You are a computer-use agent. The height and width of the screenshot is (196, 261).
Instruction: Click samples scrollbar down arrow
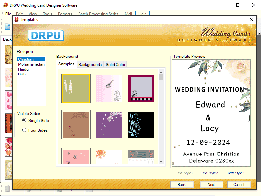point(161,161)
